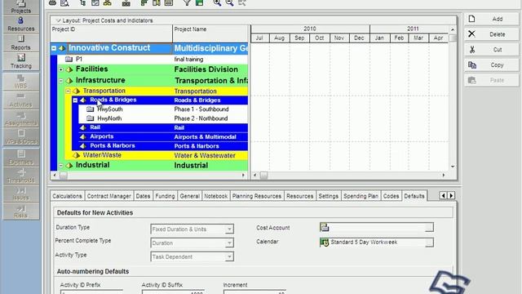Switch to the Contract Manager tab
The height and width of the screenshot is (294, 522).
point(108,196)
